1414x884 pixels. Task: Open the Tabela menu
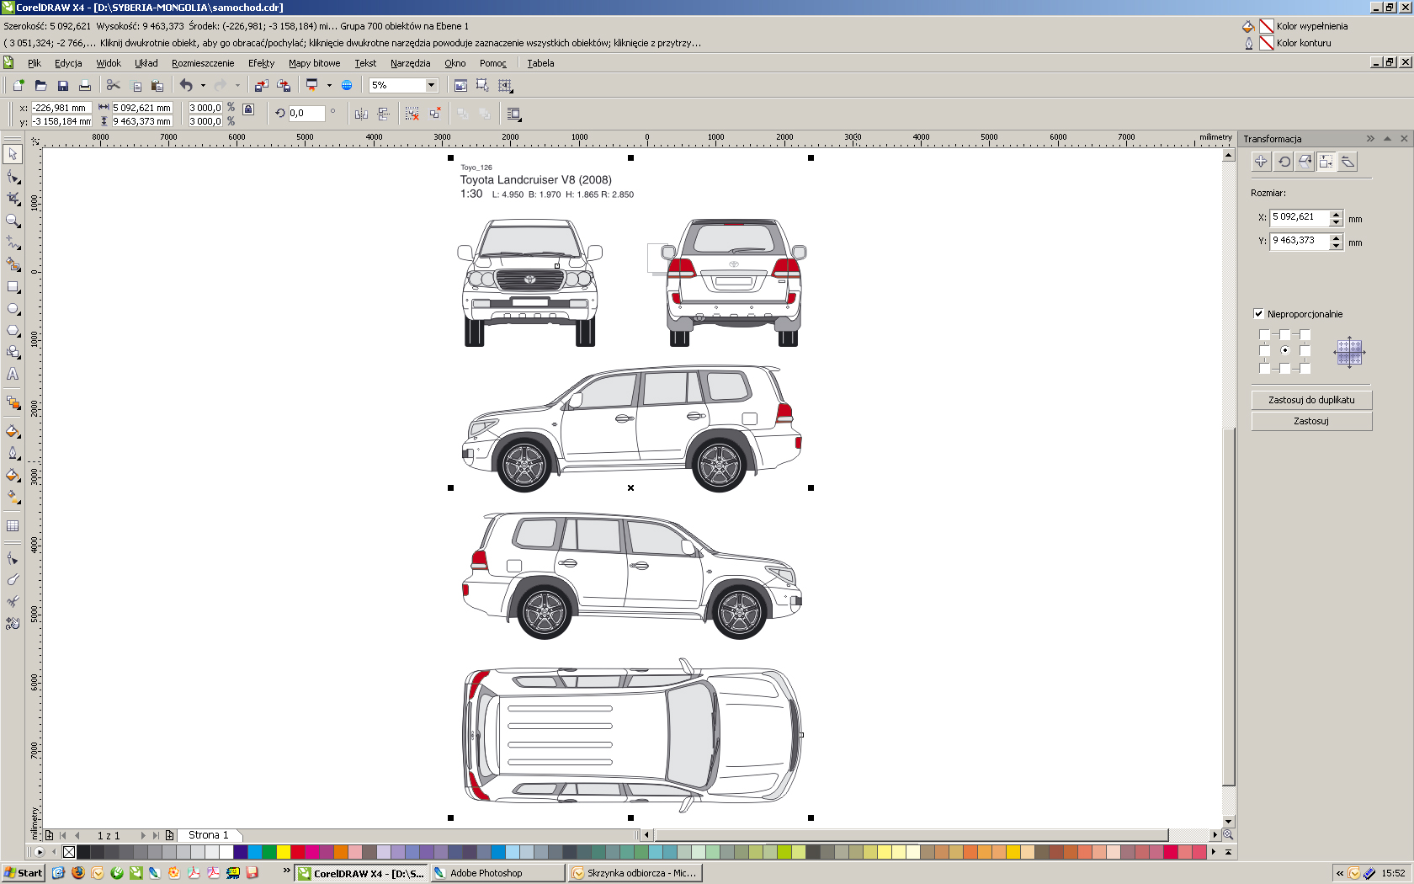(x=540, y=63)
